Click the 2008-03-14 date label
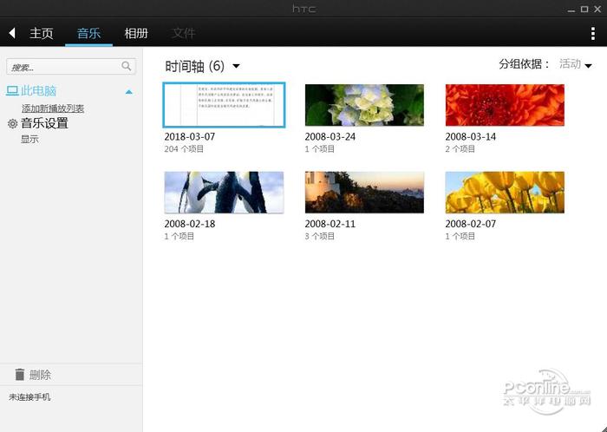The height and width of the screenshot is (432, 607). (x=470, y=137)
